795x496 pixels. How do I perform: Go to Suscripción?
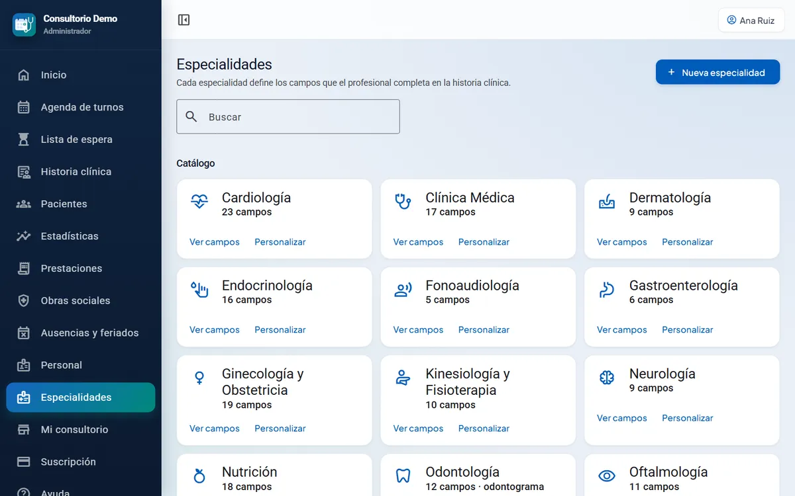81,462
